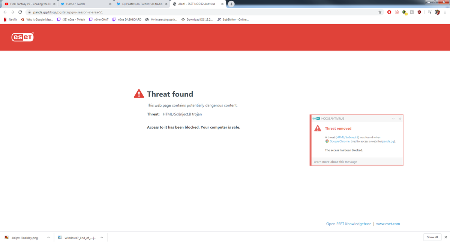Collapse NOD32 notification with chevron
This screenshot has height=243, width=450.
393,119
